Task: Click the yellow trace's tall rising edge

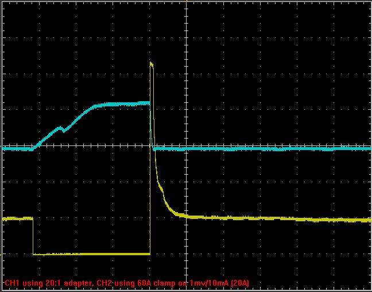Action: 150,161
